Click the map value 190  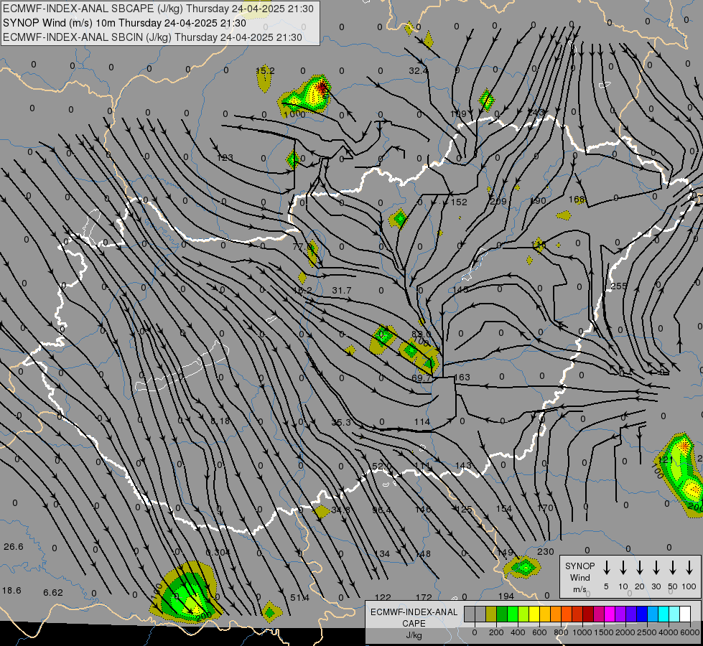coord(538,200)
